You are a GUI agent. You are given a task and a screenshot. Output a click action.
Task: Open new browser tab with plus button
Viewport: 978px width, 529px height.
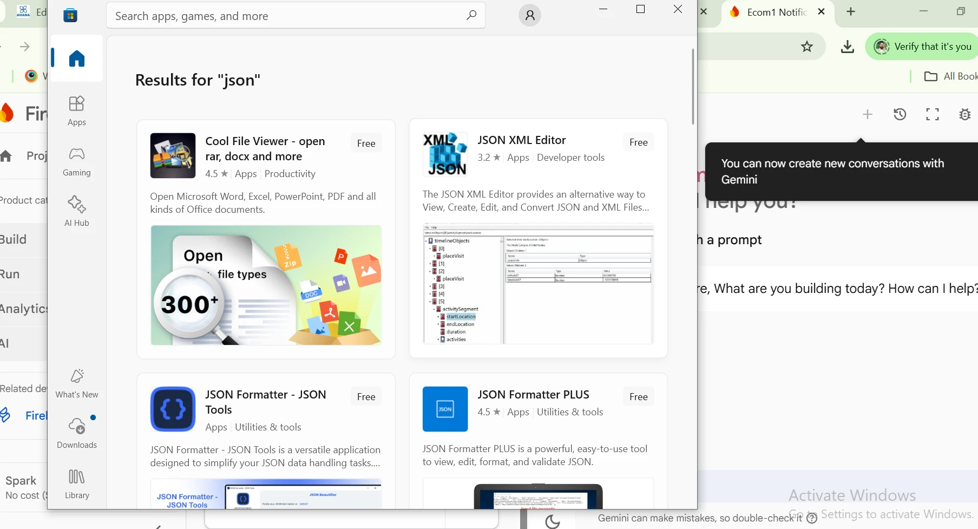point(851,12)
